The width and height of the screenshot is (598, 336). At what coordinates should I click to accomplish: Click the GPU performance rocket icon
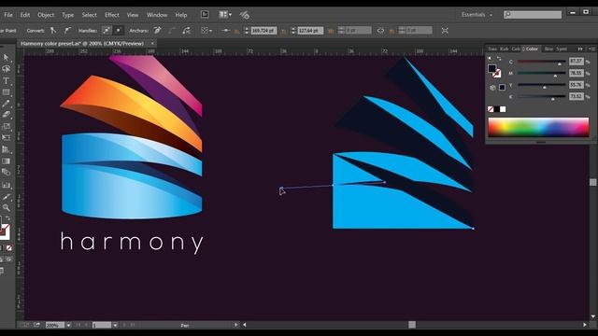pos(245,15)
